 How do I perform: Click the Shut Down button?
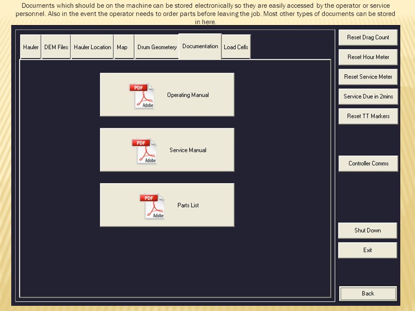tap(367, 230)
